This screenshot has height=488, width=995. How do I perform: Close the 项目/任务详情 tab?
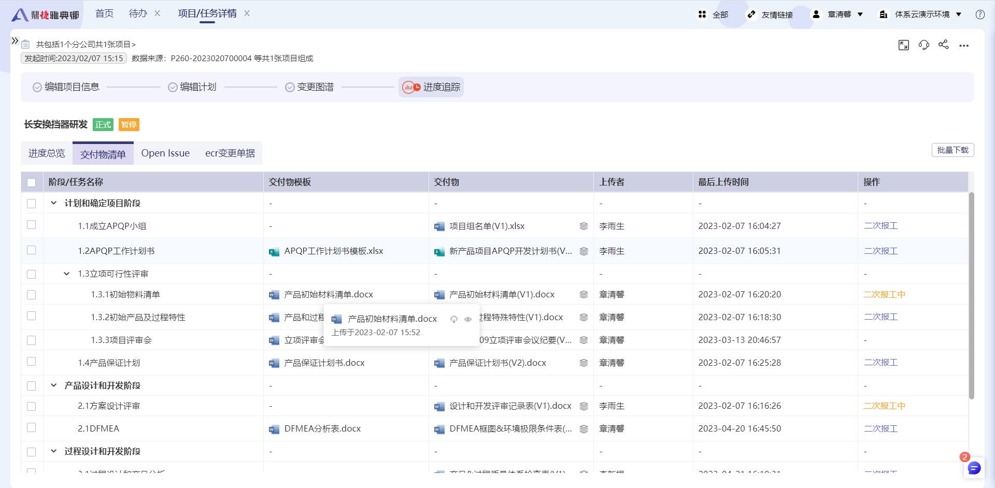pyautogui.click(x=247, y=13)
